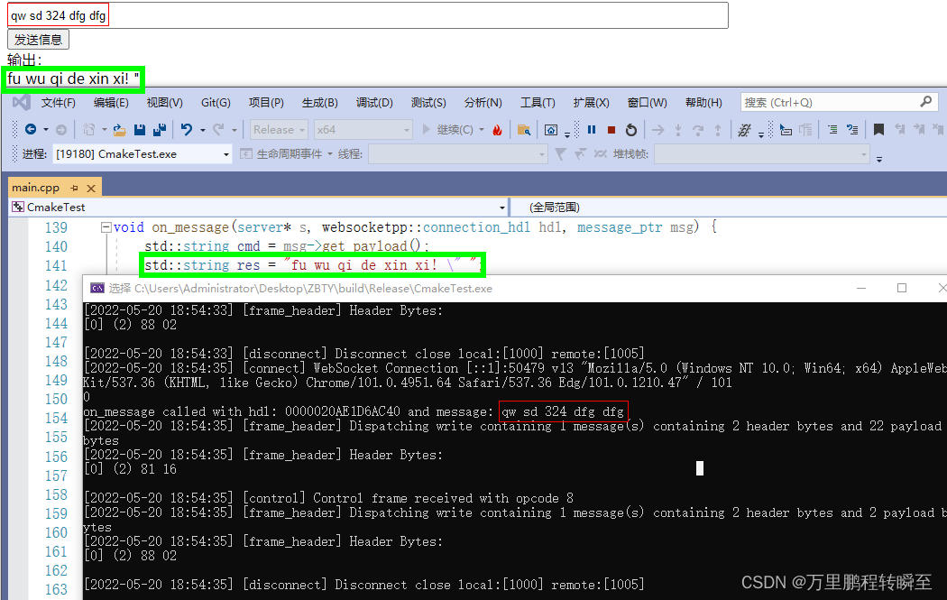
Task: Click the previous bookmark icon
Action: (x=900, y=129)
